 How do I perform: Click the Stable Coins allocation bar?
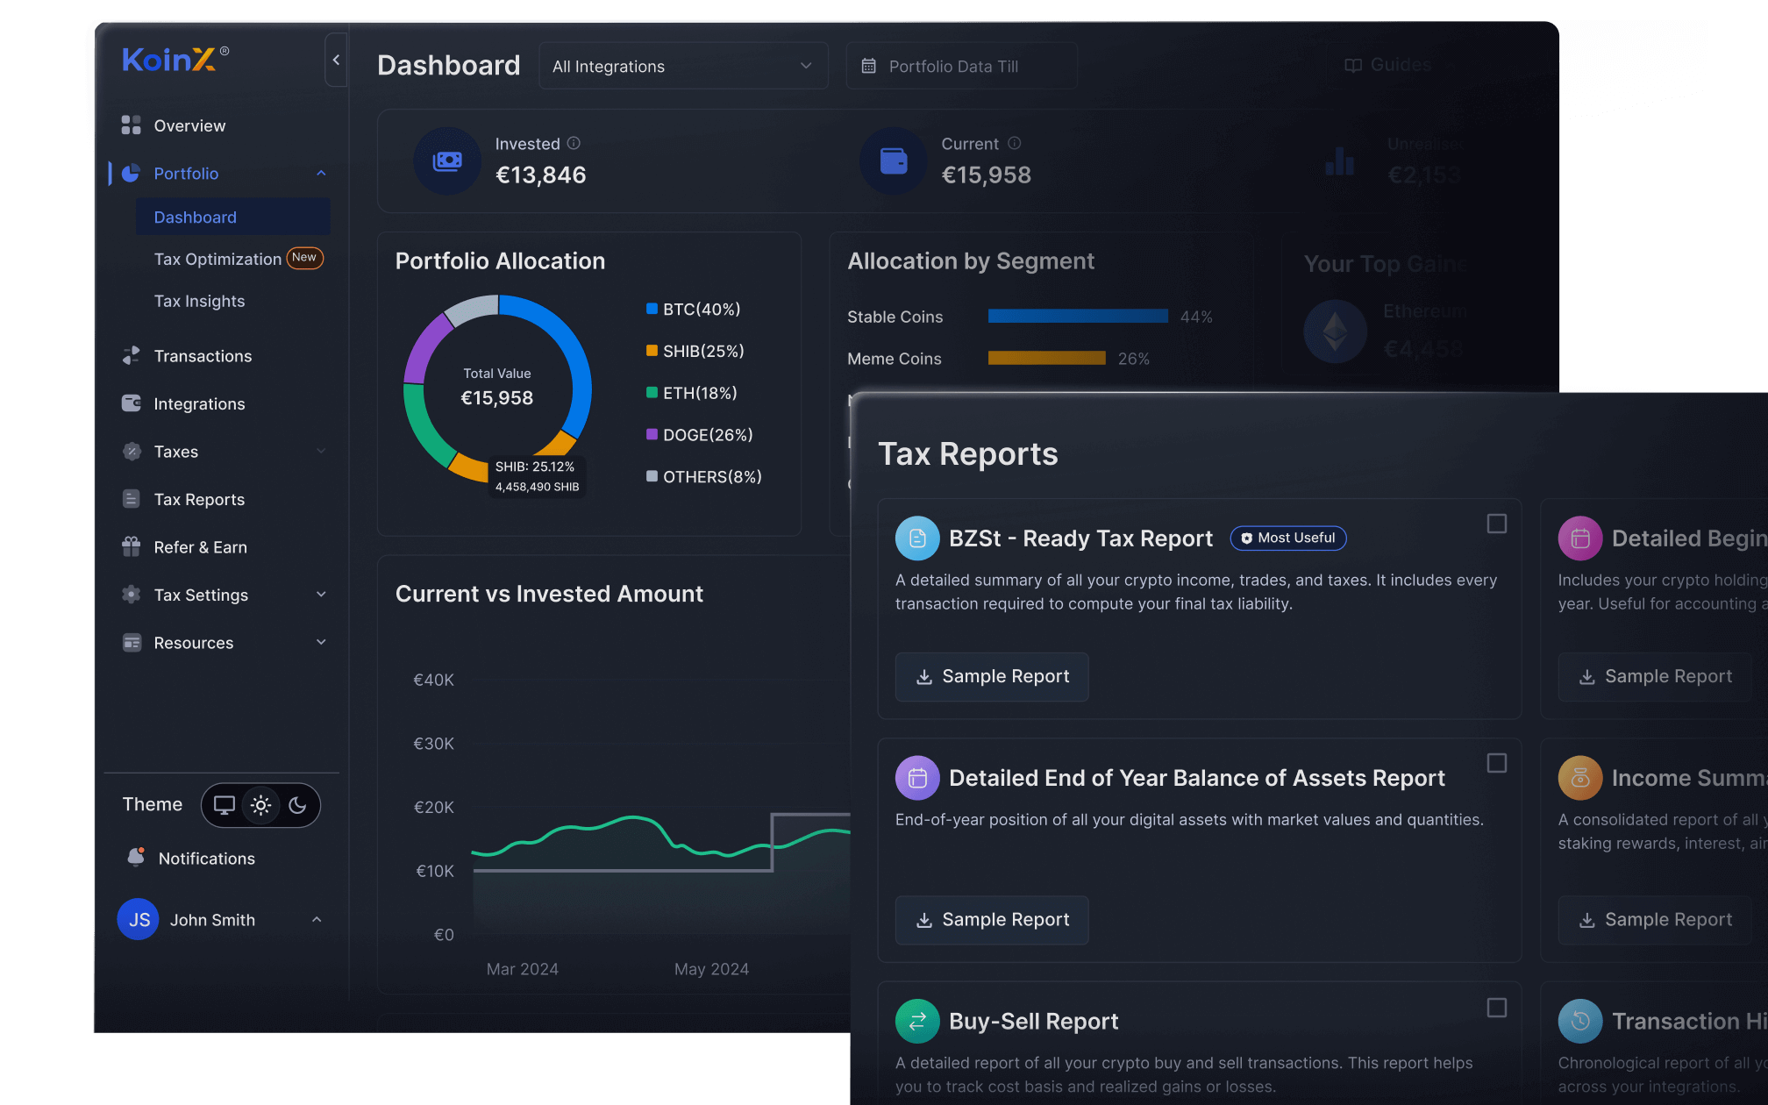(x=1077, y=316)
